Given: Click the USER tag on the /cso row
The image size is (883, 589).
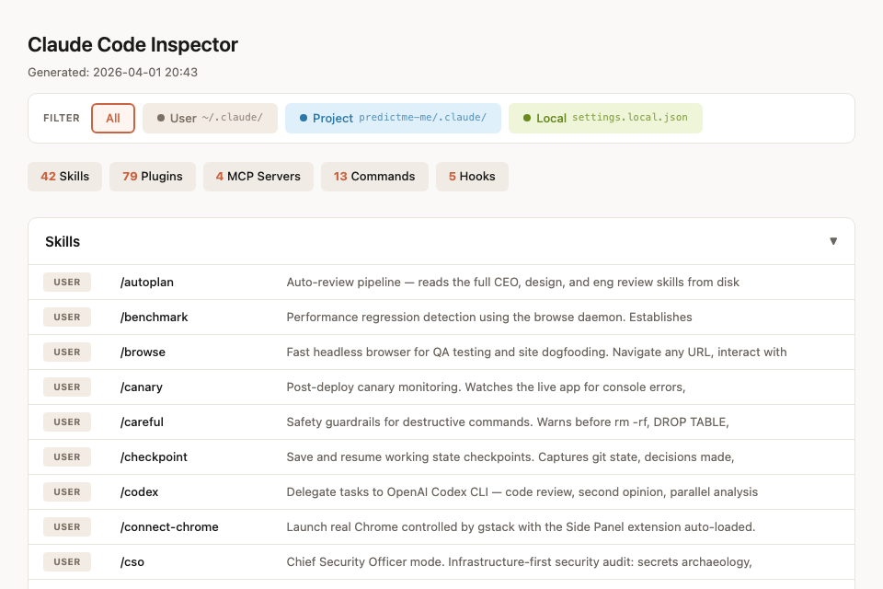Looking at the screenshot, I should click(x=66, y=561).
